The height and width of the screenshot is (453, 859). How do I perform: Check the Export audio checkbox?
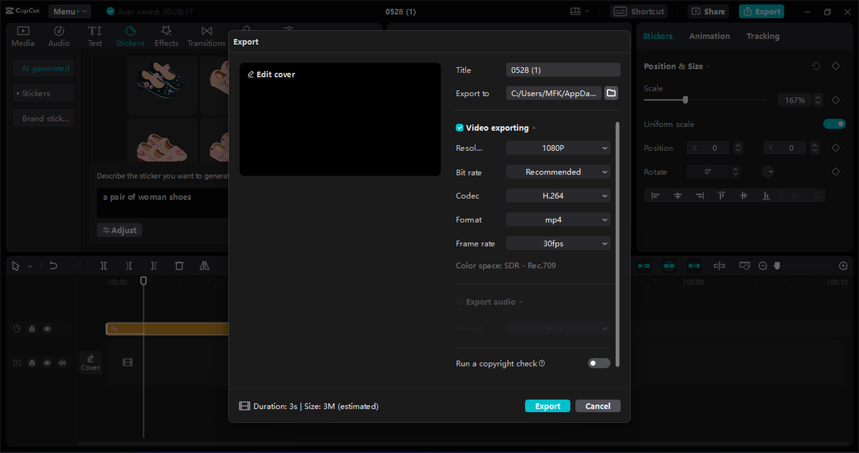coord(460,302)
